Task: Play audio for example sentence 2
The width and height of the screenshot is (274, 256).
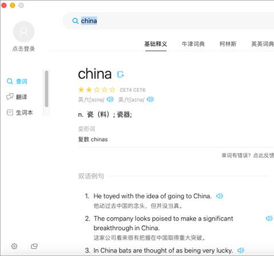Action: (x=269, y=218)
